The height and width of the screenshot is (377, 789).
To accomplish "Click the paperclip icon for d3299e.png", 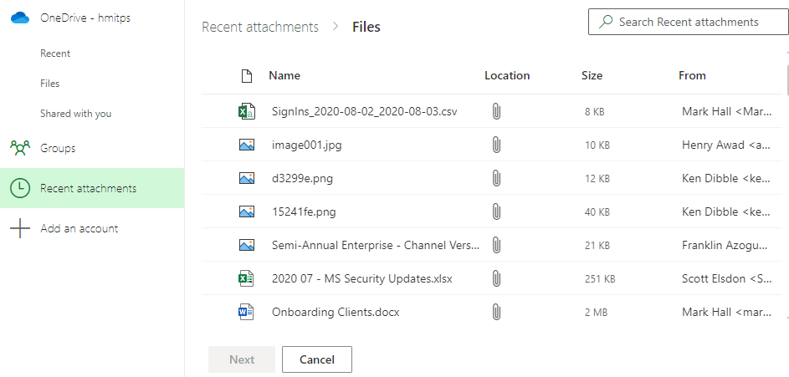I will tap(496, 178).
